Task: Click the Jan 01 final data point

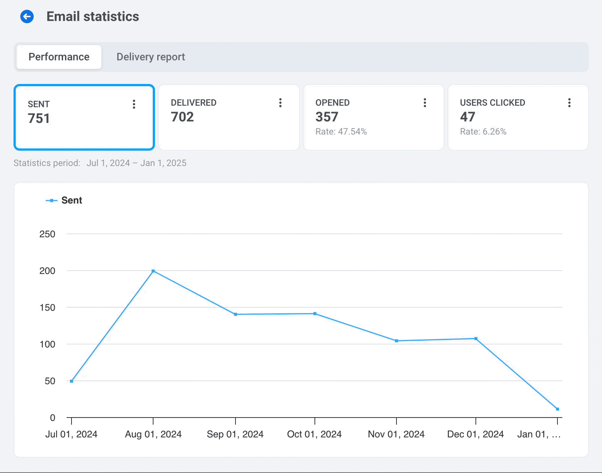Action: 557,409
